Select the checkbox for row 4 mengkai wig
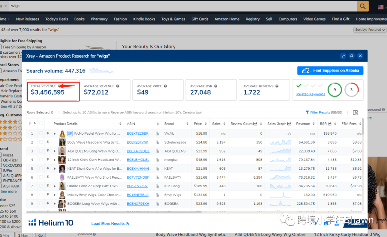This screenshot has height=237, width=387. (x=41, y=160)
